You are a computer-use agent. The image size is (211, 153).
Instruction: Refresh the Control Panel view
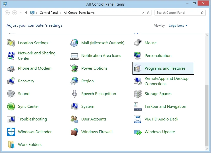[x=148, y=13]
